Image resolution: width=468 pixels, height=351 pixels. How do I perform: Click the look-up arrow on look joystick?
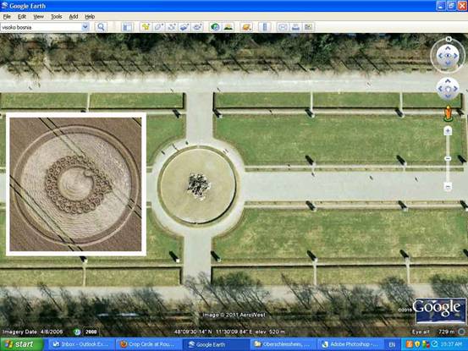pos(448,47)
